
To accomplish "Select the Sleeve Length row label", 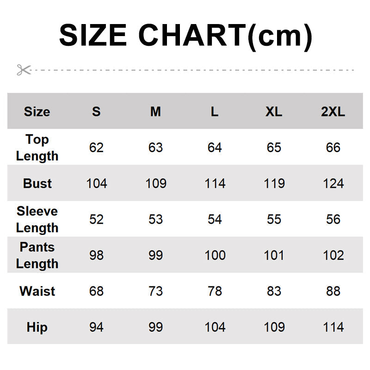I will 37,219.
